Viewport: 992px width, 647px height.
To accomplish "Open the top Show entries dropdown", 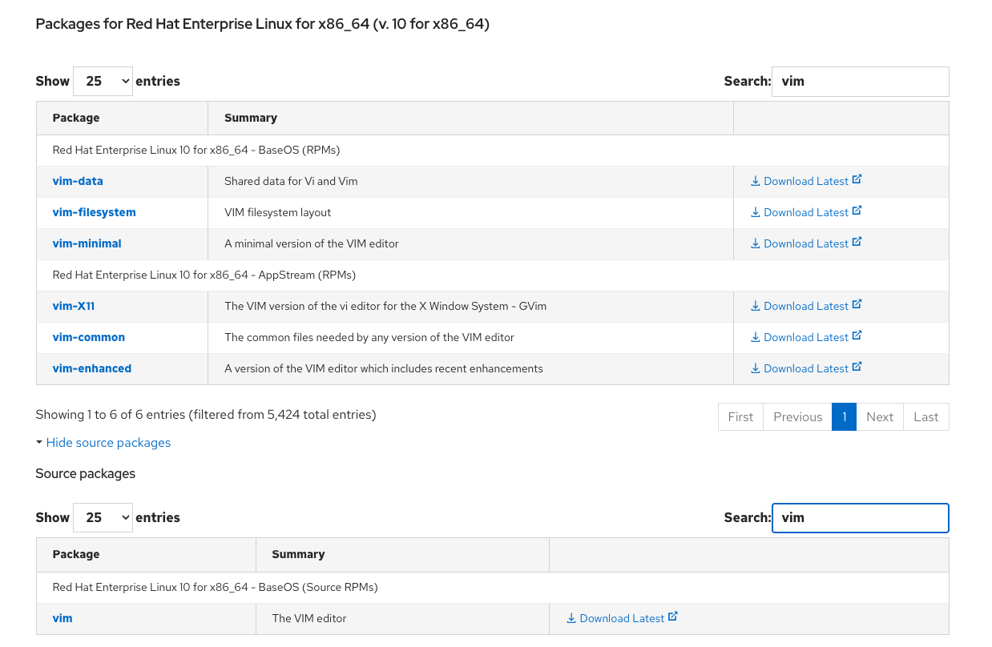I will click(103, 81).
